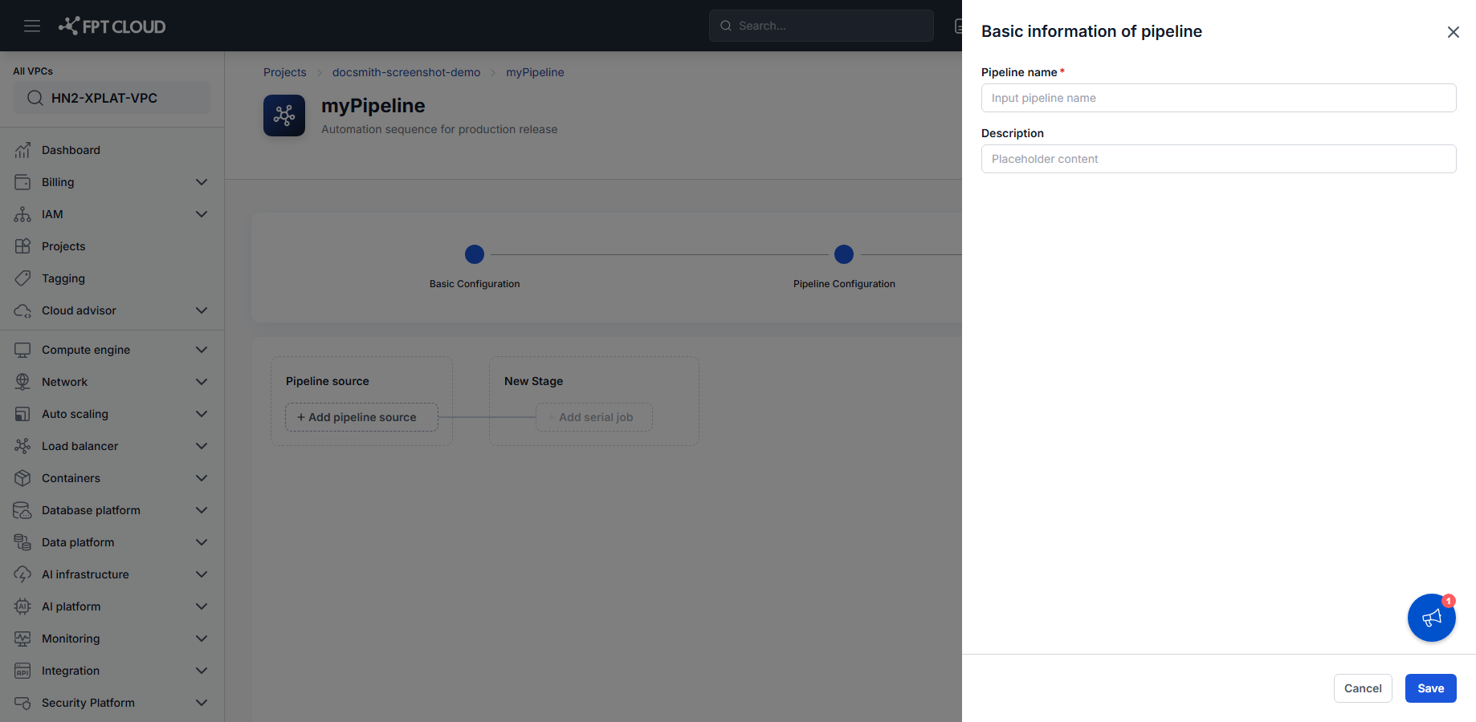This screenshot has height=722, width=1476.
Task: Expand the Network chevron
Action: coord(202,382)
